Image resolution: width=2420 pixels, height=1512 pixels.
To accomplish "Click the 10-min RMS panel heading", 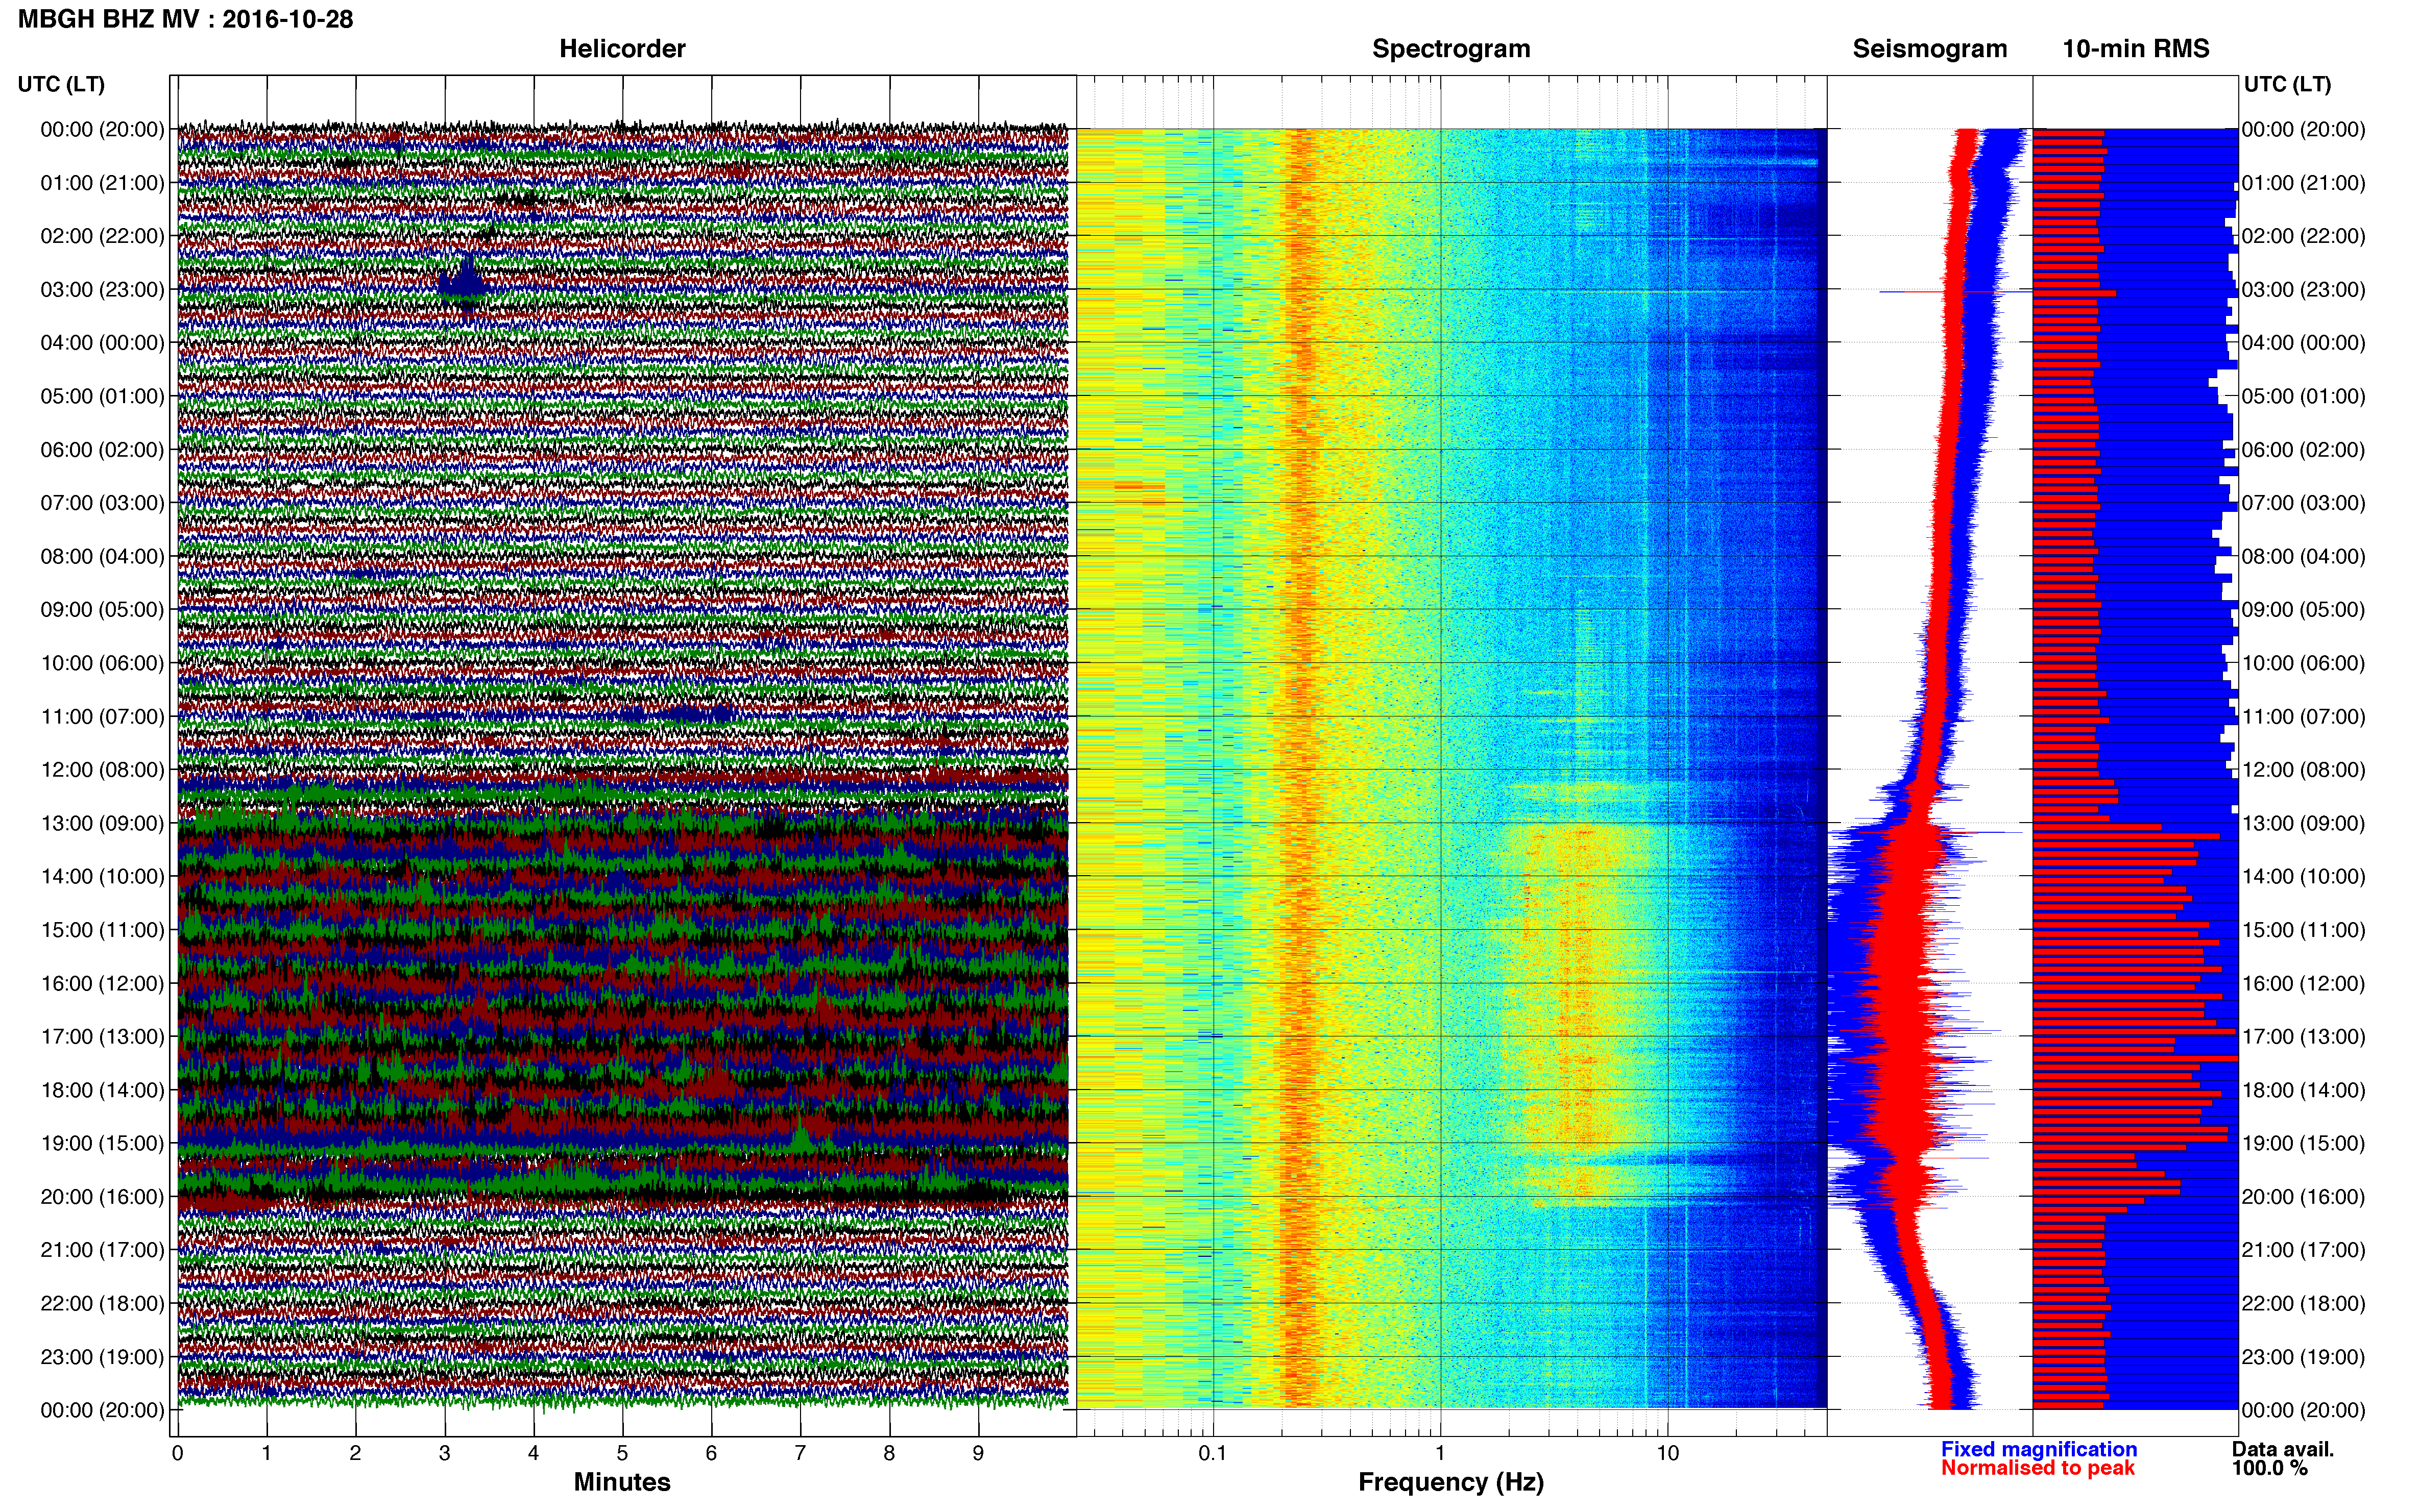I will 2136,49.
